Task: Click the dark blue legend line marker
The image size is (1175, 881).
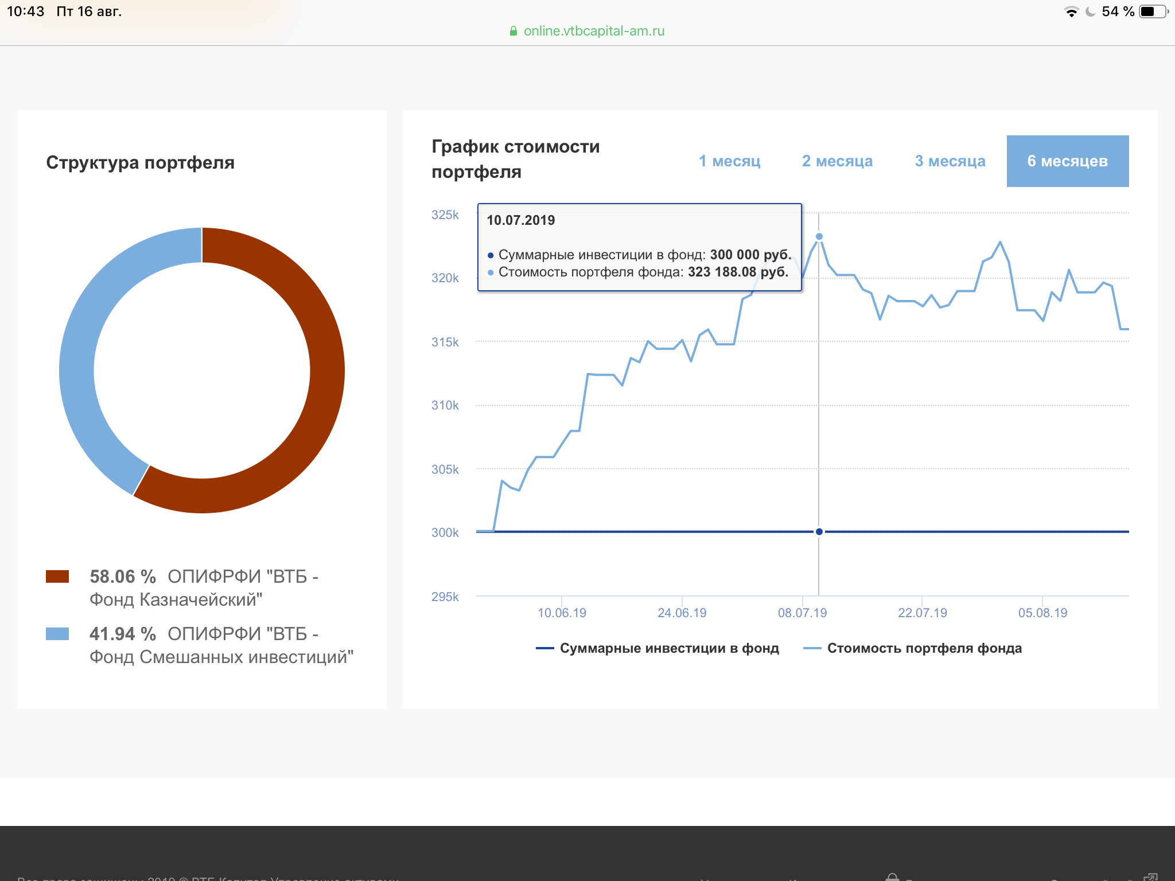Action: pyautogui.click(x=544, y=649)
